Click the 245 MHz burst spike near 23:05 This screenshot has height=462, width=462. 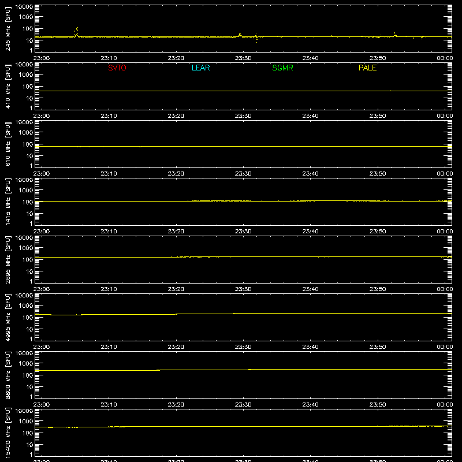77,32
